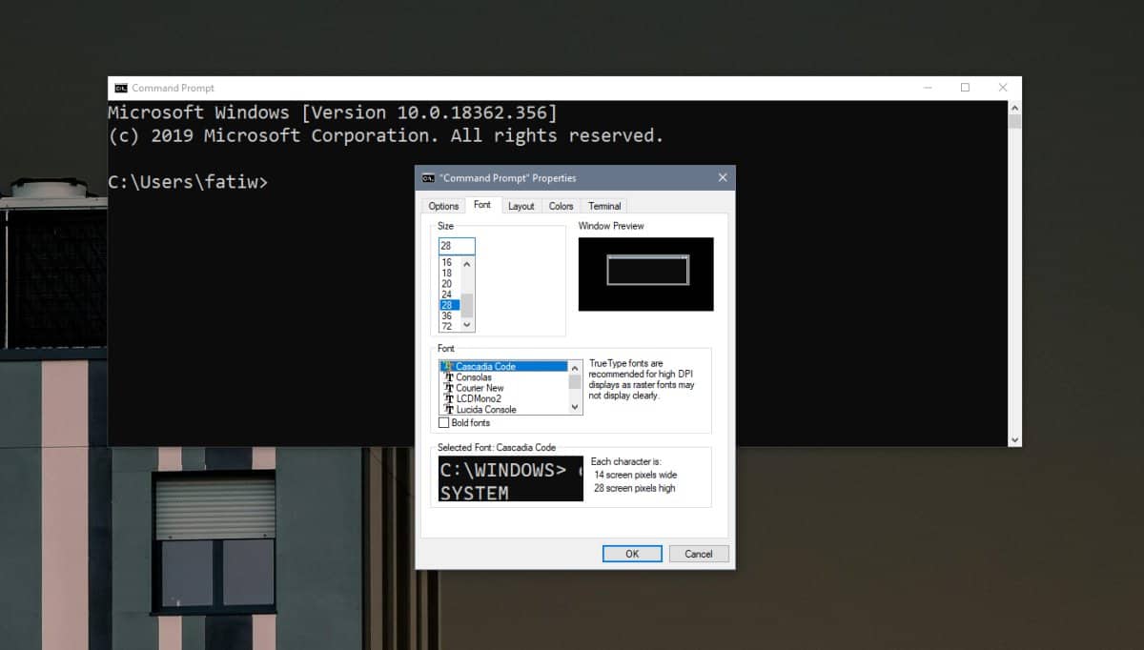Click the TrueType icon beside Cascadia Code
This screenshot has width=1144, height=650.
pos(448,367)
